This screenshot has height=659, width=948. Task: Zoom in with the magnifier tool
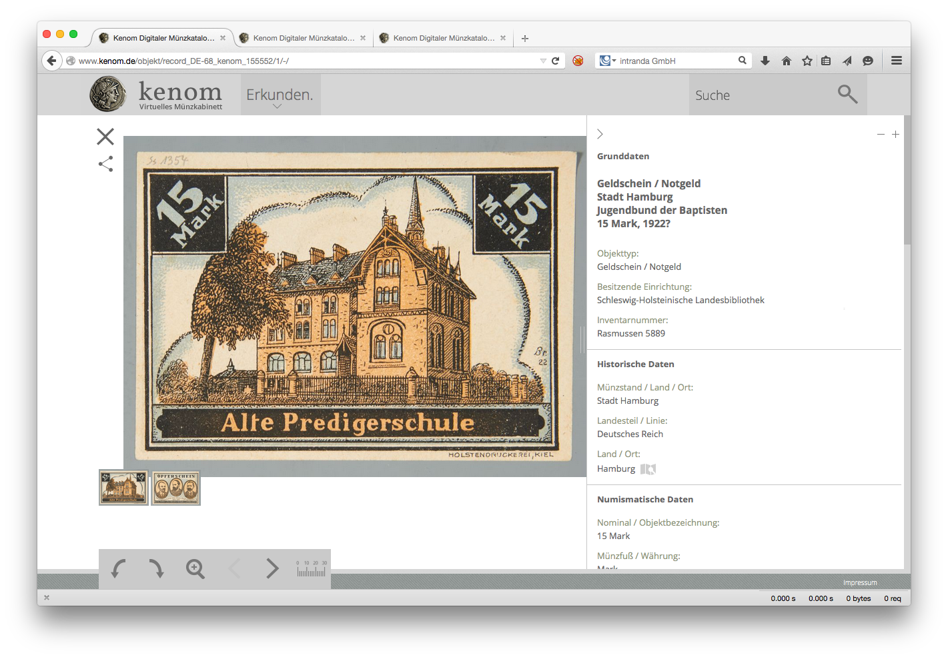click(195, 568)
